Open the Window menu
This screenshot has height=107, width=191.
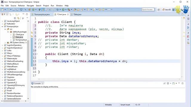59,6
